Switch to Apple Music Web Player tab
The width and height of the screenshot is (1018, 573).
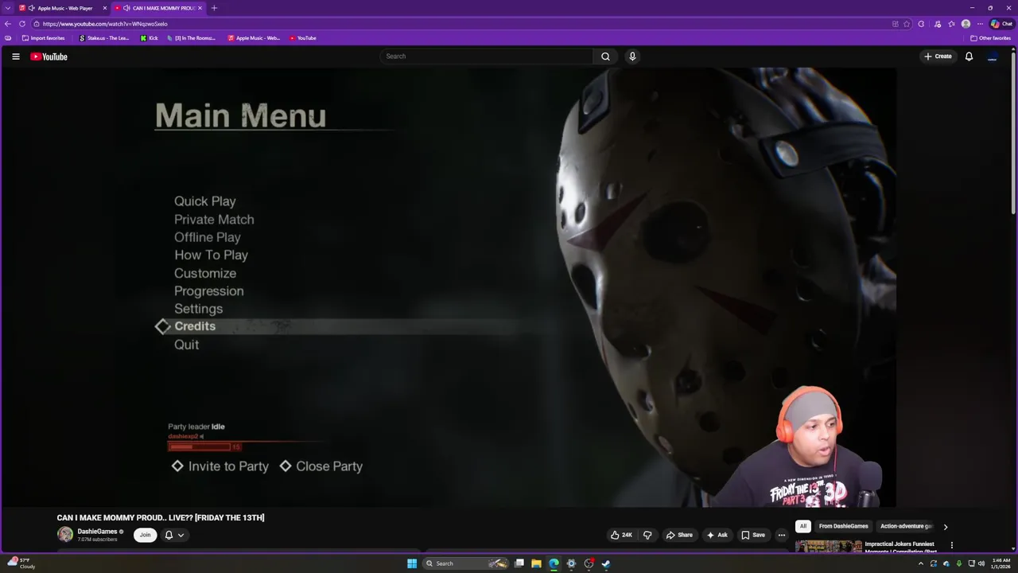click(60, 8)
